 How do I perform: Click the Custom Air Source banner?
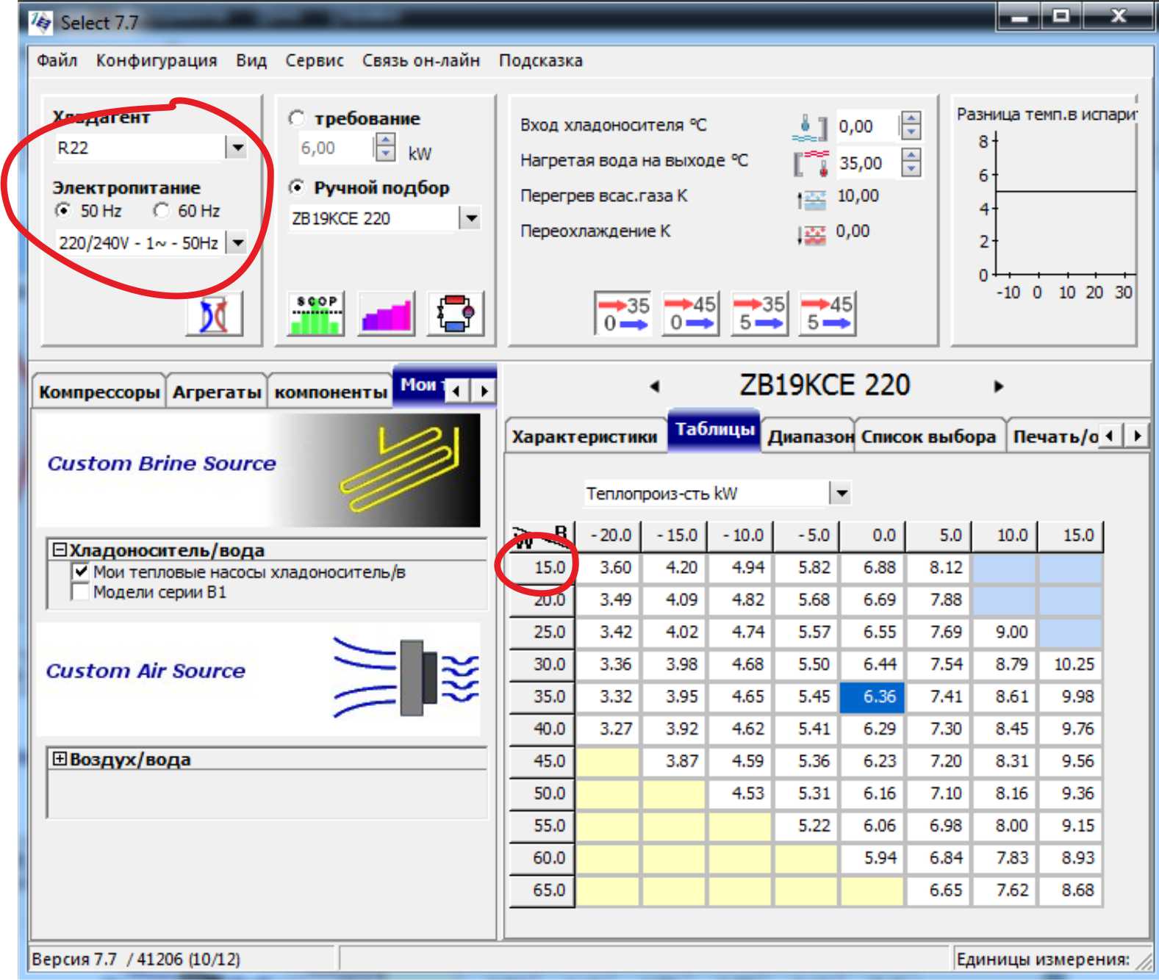pyautogui.click(x=258, y=678)
